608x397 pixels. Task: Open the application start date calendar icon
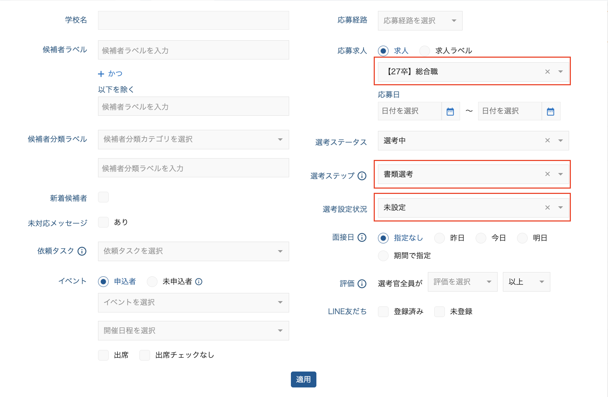click(450, 111)
